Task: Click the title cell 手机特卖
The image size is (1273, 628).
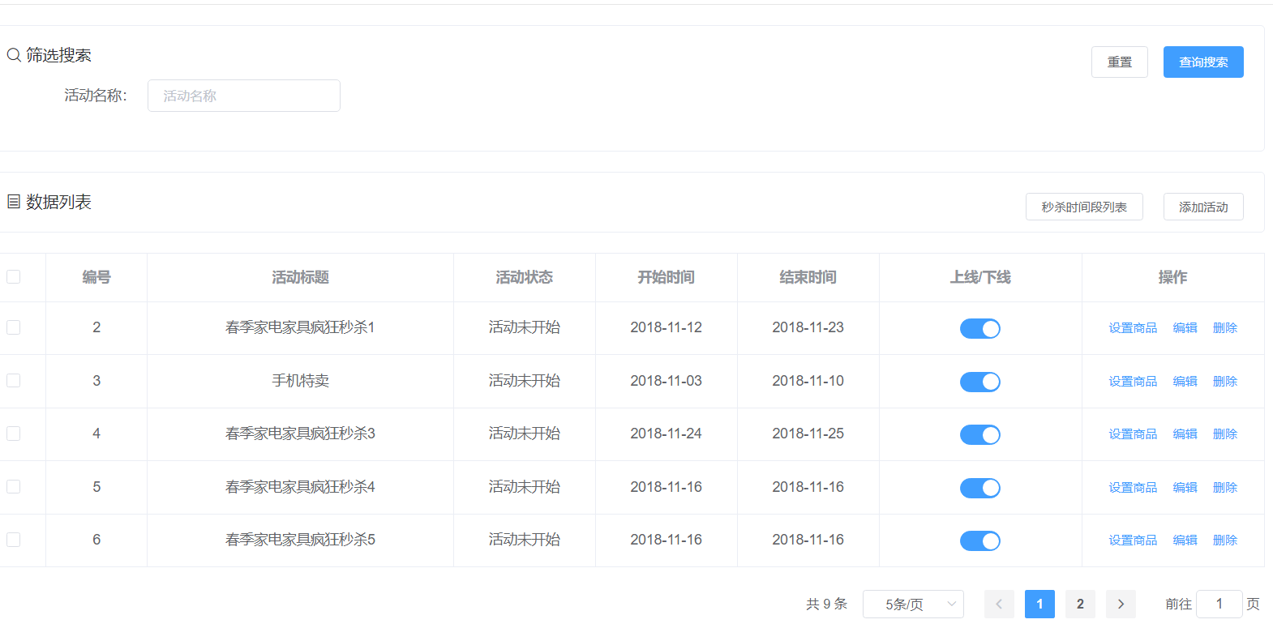Action: pyautogui.click(x=300, y=381)
